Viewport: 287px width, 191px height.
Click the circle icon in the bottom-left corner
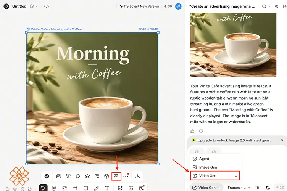(8, 189)
